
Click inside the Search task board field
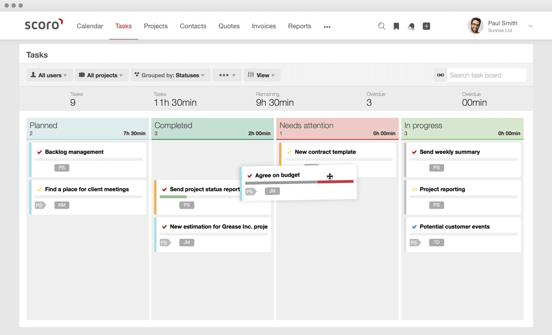pos(484,75)
